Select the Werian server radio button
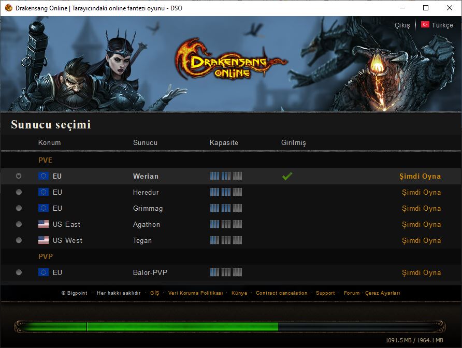This screenshot has height=348, width=462. [19, 176]
